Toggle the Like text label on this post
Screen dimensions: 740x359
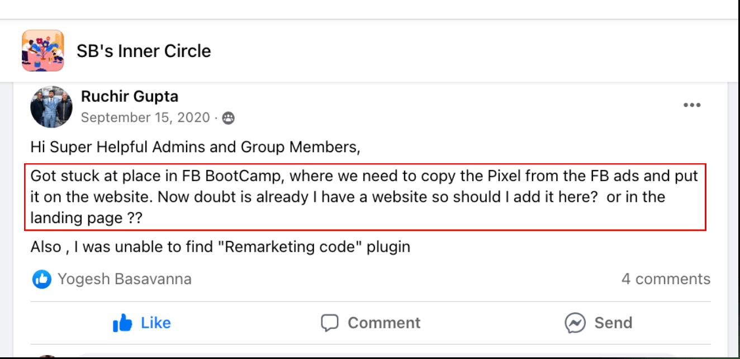155,323
